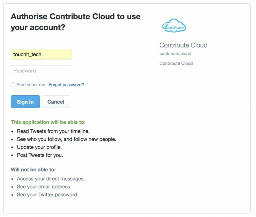
Task: Click 'See who you follow, and follow new people.'
Action: 66,139
